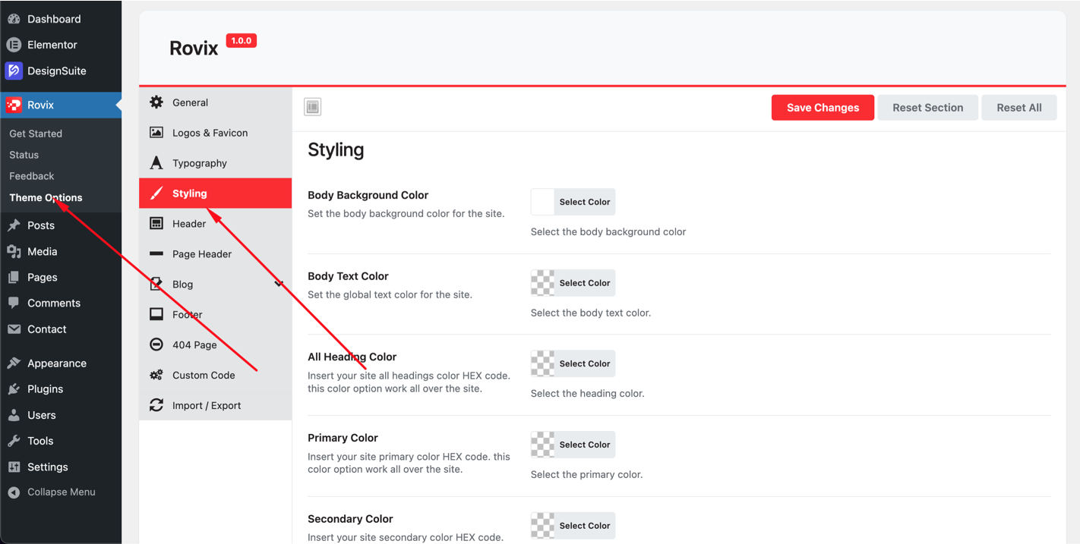1080x544 pixels.
Task: Open Theme Options submenu link
Action: tap(46, 197)
